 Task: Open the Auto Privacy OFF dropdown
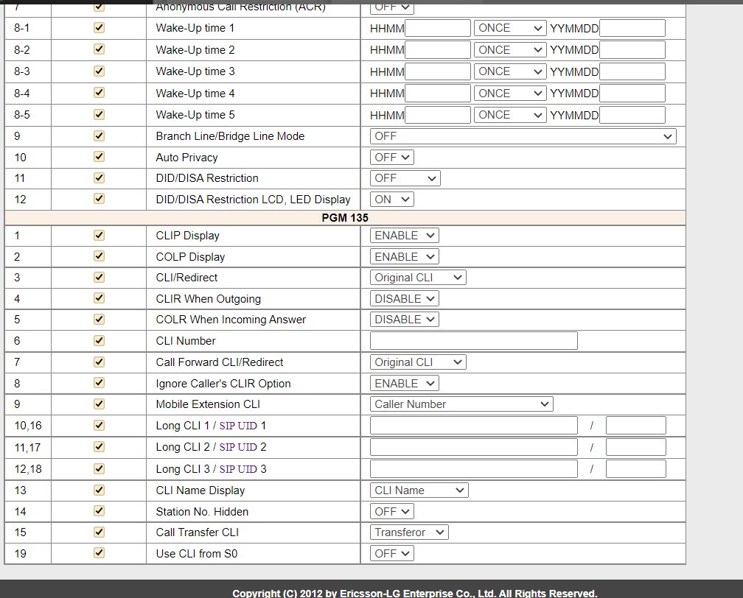click(x=391, y=158)
